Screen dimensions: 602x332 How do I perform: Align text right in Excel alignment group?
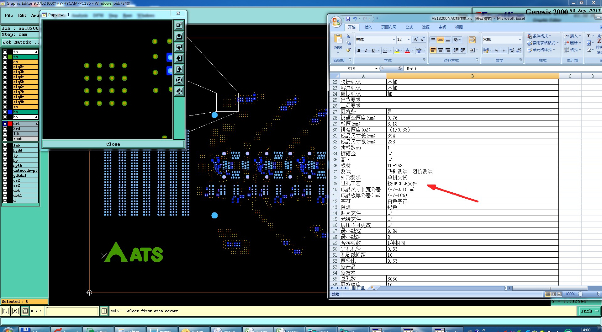tap(447, 50)
